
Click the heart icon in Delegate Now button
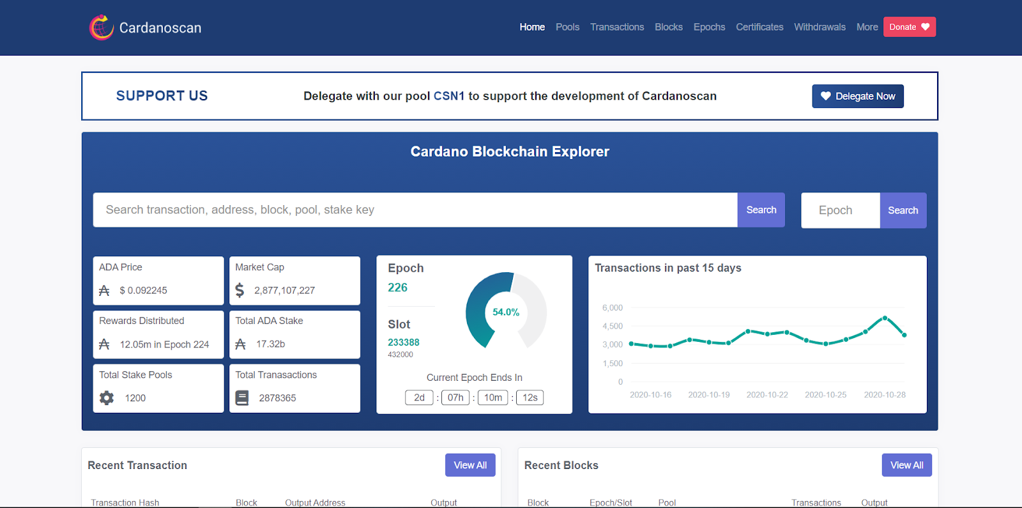click(x=825, y=96)
